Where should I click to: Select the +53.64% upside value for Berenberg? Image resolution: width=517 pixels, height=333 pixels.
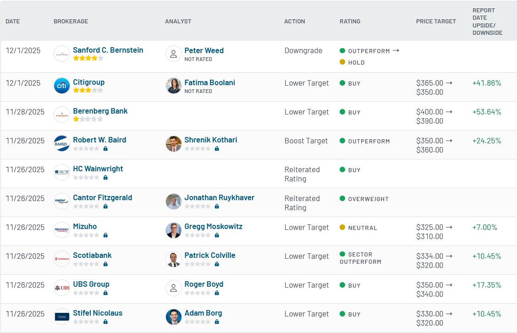[x=487, y=112]
